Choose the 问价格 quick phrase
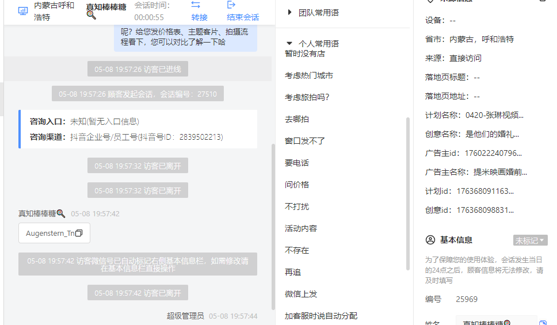The width and height of the screenshot is (557, 325). pos(296,185)
